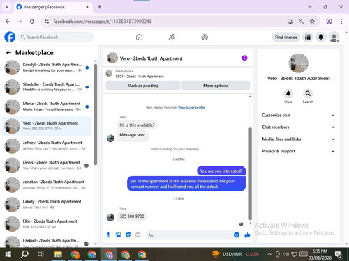349x261 pixels.
Task: Open Lakely's apartment conversation
Action: [47, 204]
